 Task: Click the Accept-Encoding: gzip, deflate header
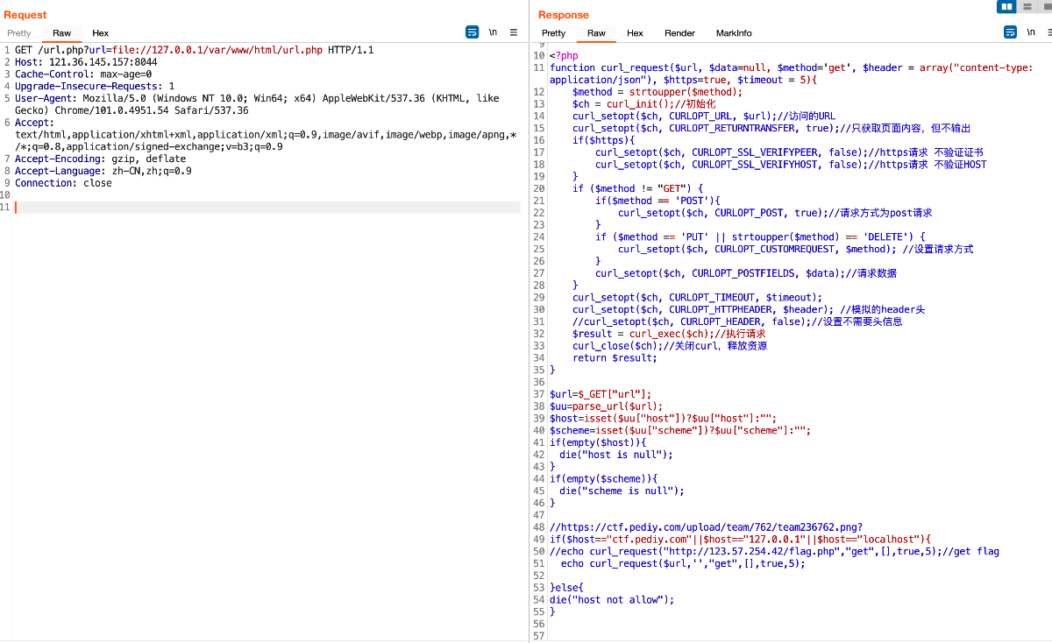pyautogui.click(x=100, y=159)
